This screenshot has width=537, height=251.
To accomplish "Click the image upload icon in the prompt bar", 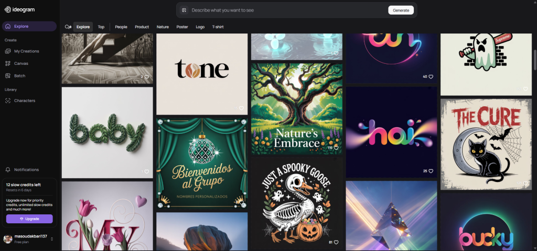I will click(184, 10).
